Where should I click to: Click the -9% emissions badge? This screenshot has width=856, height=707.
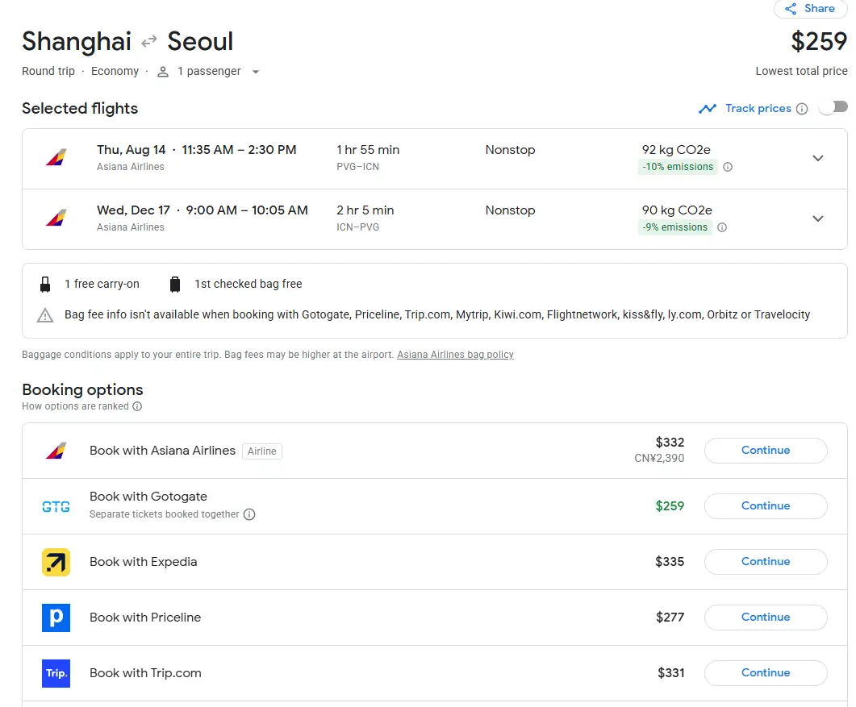coord(674,227)
